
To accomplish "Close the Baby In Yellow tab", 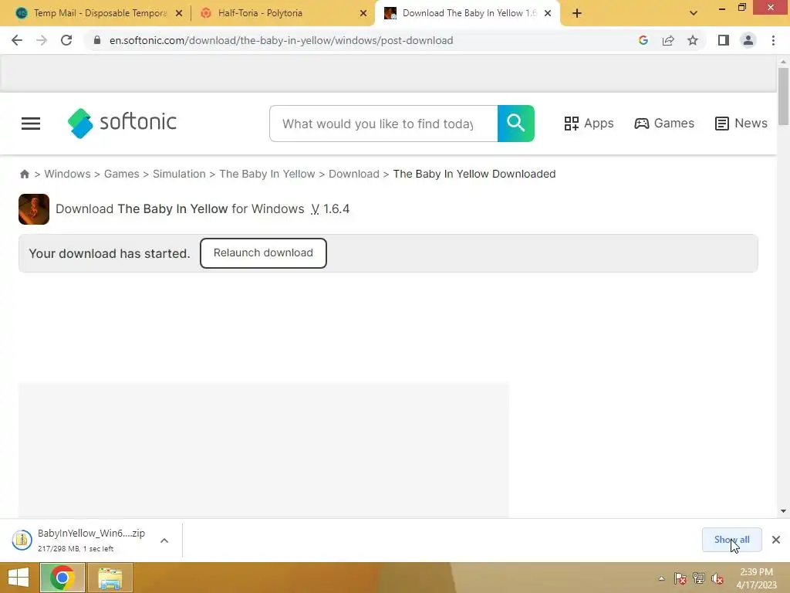I will point(548,13).
